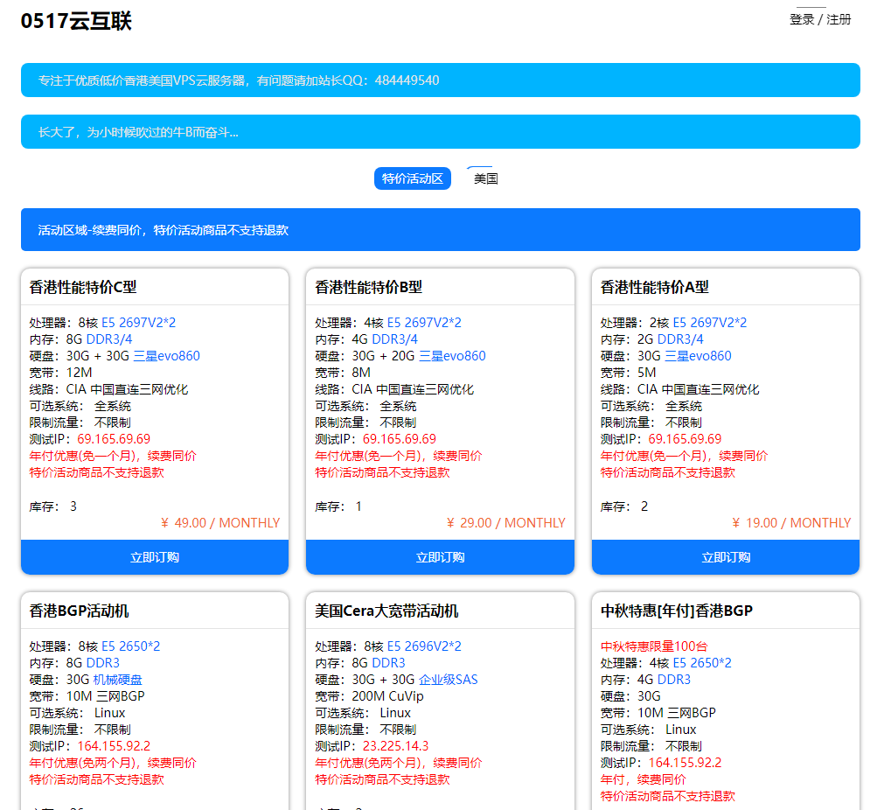Click the 机械硬盘 text
The width and height of the screenshot is (891, 810).
tap(118, 680)
